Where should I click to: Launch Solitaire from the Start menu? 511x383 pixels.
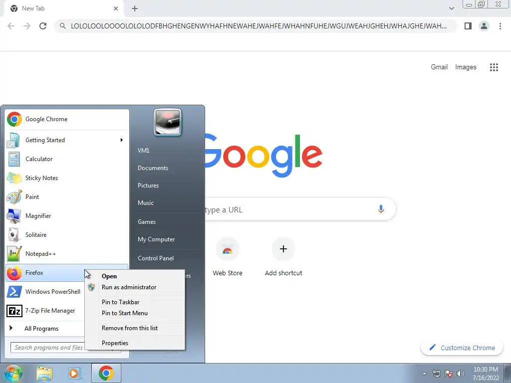click(66, 235)
